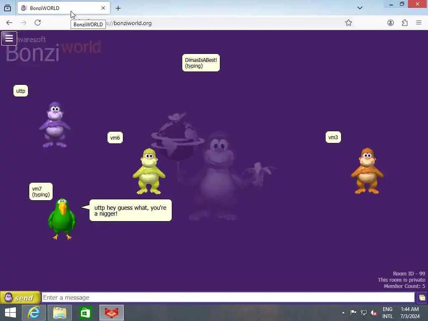Viewport: 428px width, 321px height.
Task: Click the orange Bonzi character vm3
Action: point(367,171)
